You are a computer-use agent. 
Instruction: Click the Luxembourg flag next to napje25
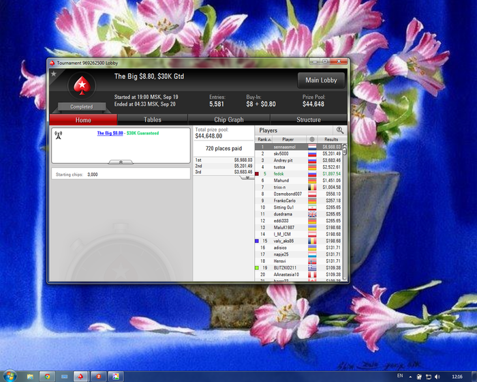312,254
